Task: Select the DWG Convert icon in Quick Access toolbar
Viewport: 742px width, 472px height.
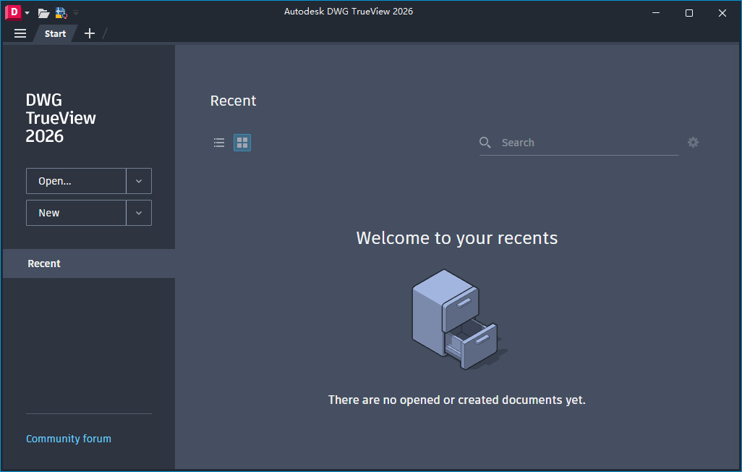Action: click(x=60, y=12)
